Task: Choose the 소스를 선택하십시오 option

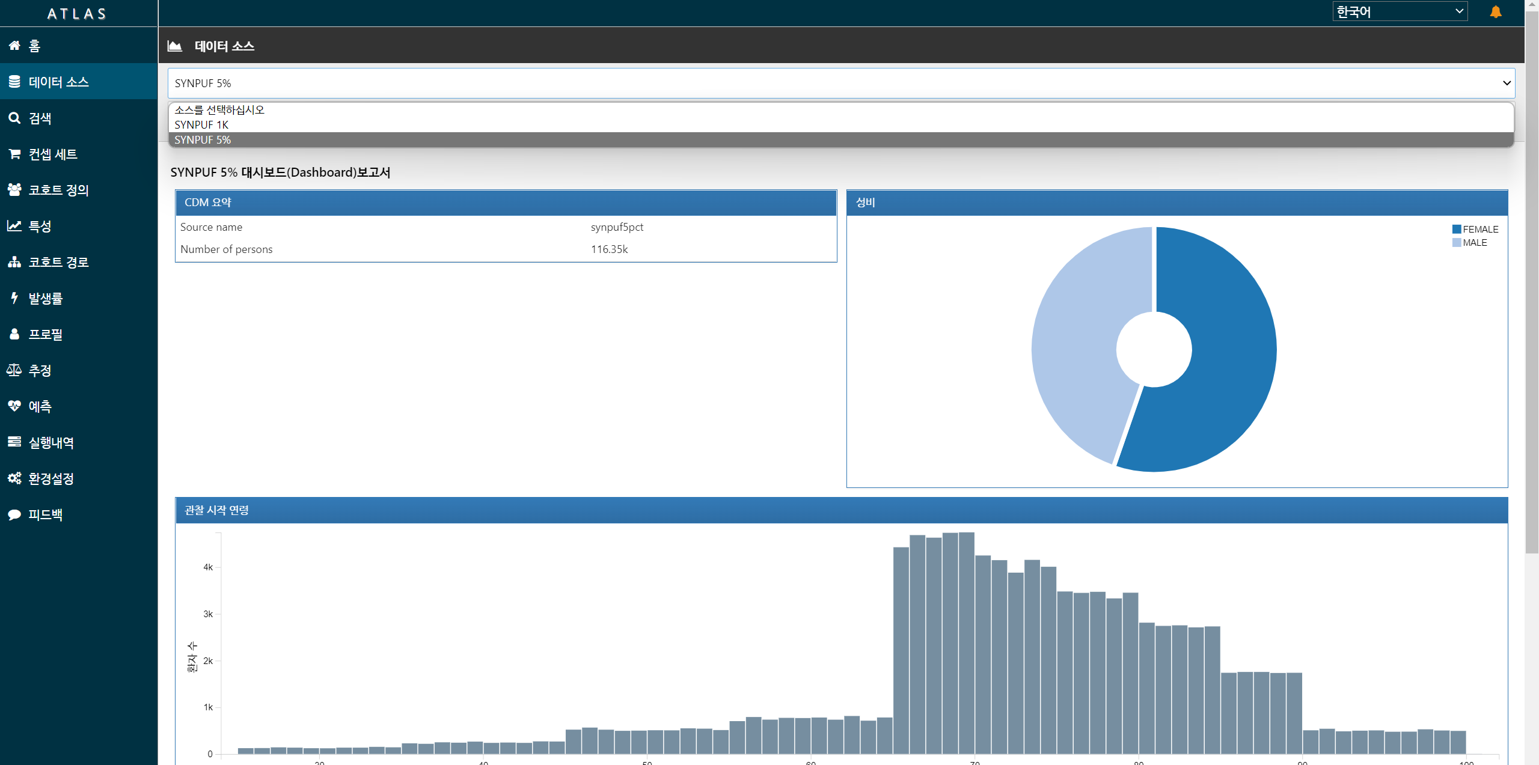Action: click(219, 110)
